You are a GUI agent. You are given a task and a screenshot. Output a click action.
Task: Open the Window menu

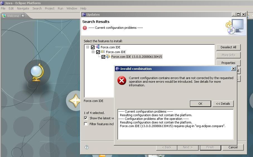(x=72, y=8)
